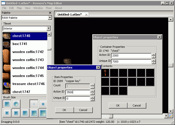
Task: Select the chest:1740 item icon in the palette
Action: coord(6,36)
